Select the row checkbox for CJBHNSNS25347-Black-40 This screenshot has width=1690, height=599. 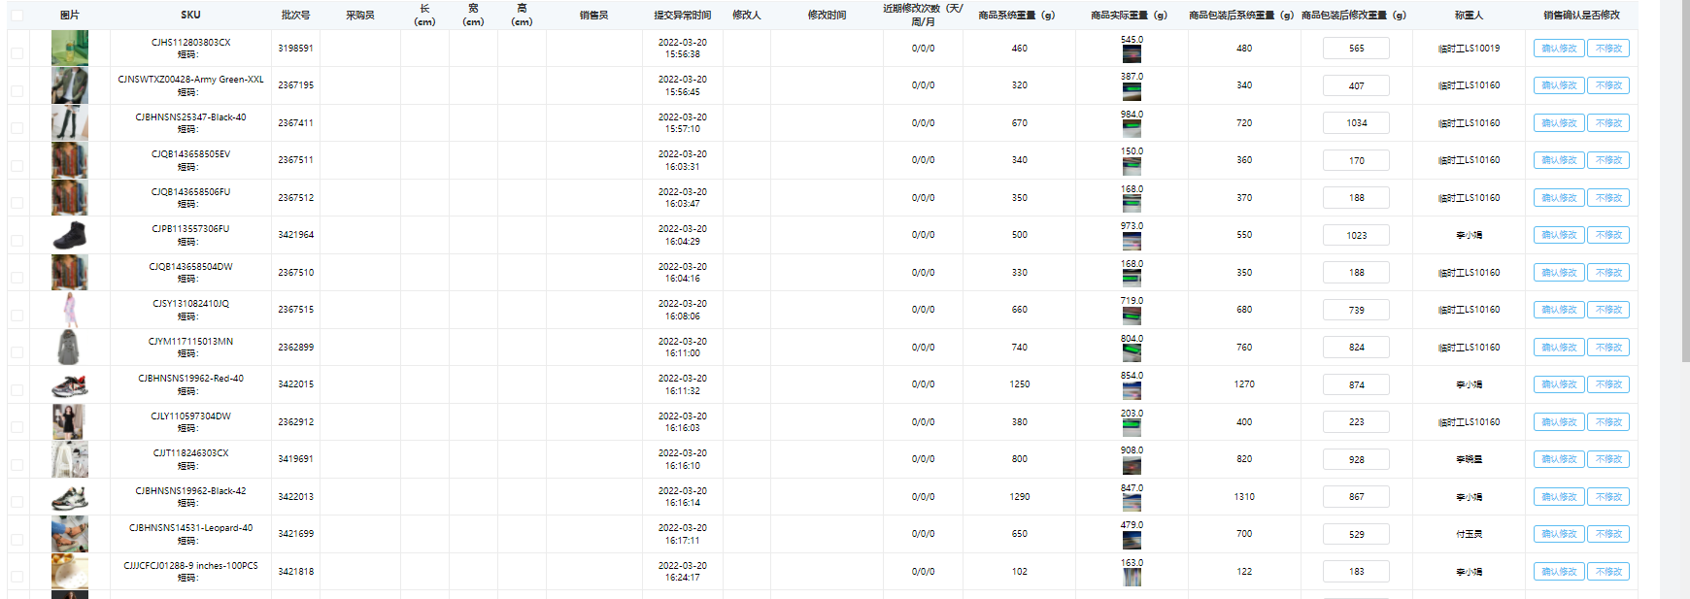pyautogui.click(x=17, y=128)
